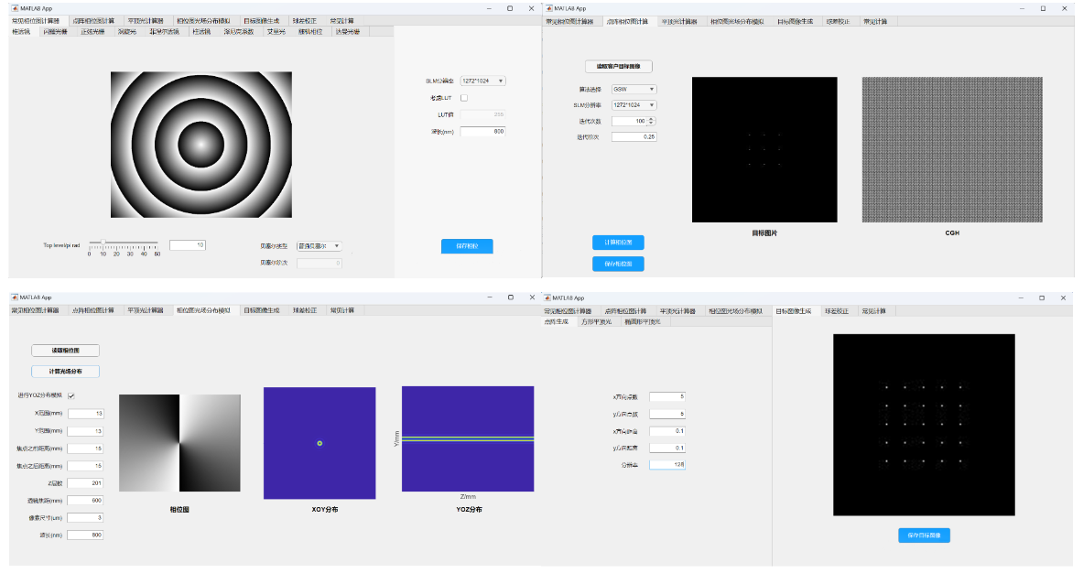Click wavelength field showing 800 beside ring pattern
The image size is (1083, 573).
point(482,131)
